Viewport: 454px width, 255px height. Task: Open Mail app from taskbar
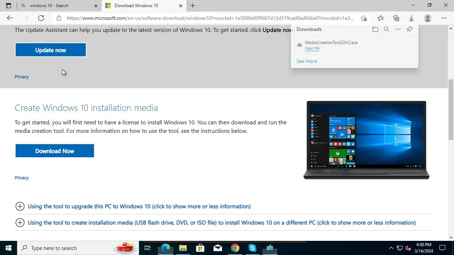click(x=217, y=248)
